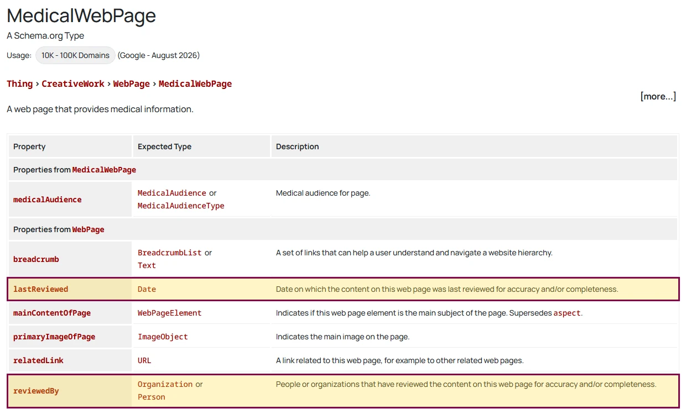686x409 pixels.
Task: Open the breadcrumb property link
Action: 36,259
